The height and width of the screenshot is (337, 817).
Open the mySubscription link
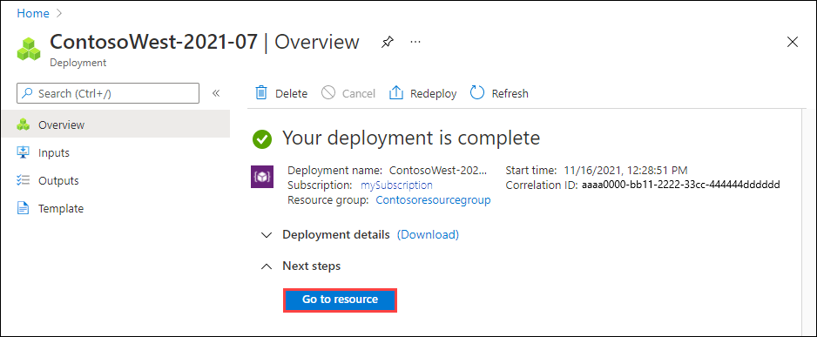(396, 185)
